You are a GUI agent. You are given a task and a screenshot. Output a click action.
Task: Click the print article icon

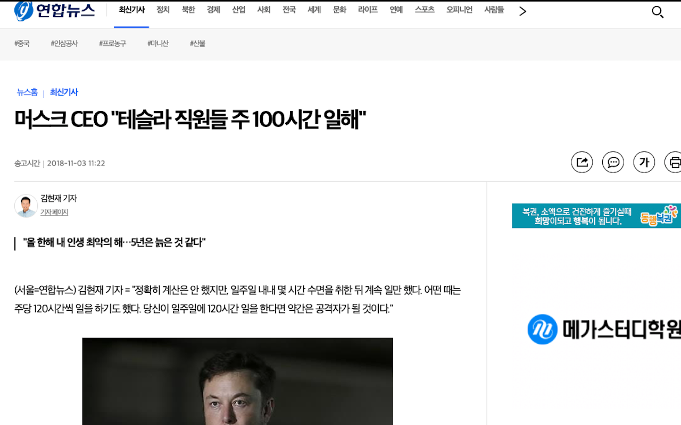[674, 162]
